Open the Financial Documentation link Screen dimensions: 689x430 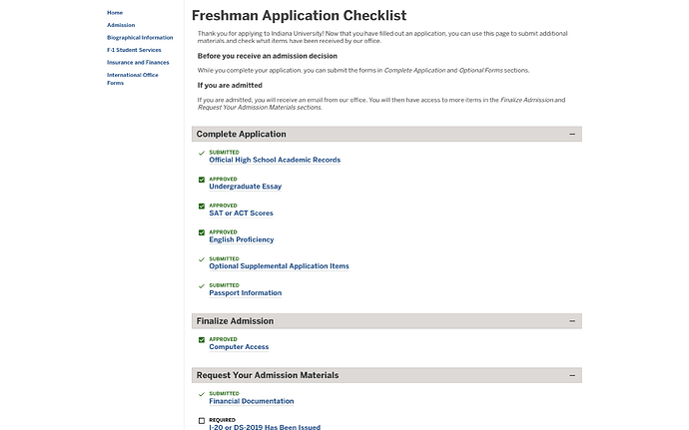(x=251, y=401)
